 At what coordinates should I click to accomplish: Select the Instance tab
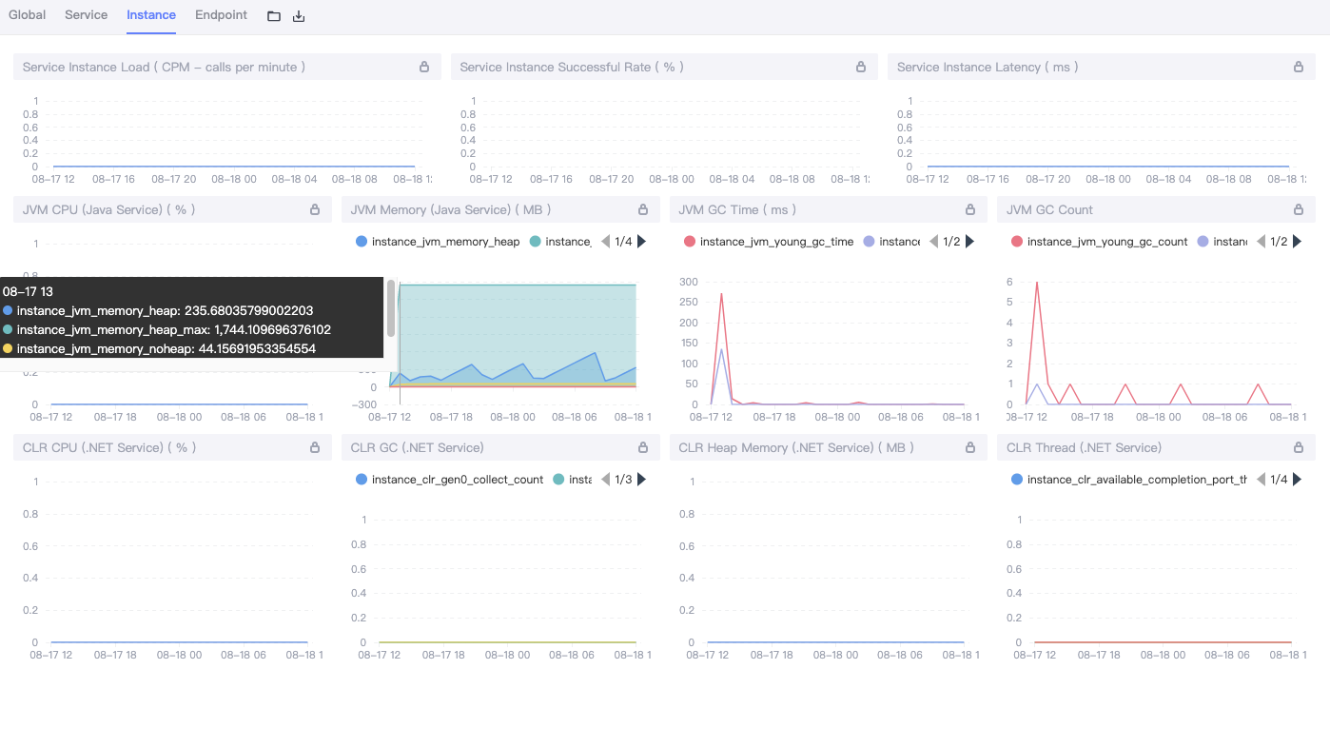pyautogui.click(x=151, y=15)
